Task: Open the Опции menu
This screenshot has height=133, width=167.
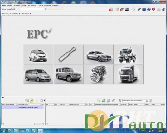Action: coord(10,5)
